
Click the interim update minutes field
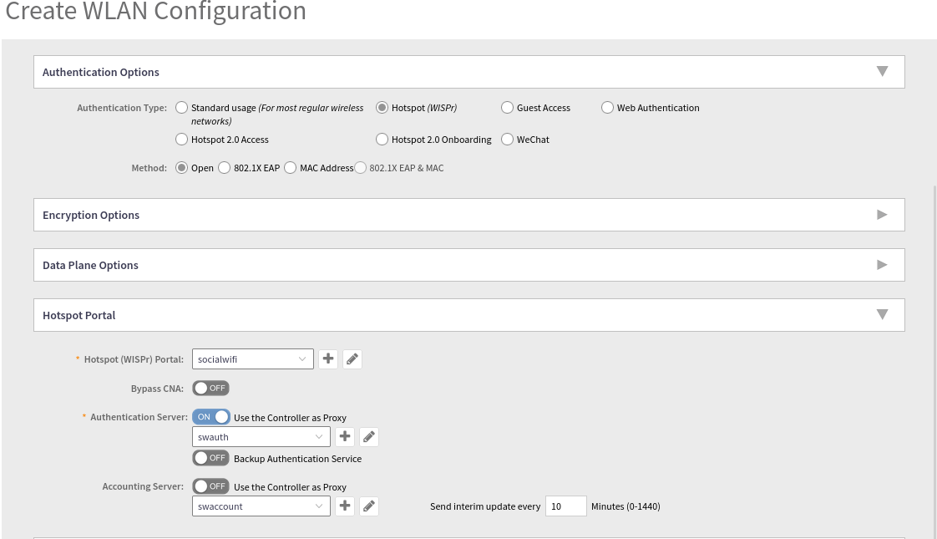[x=565, y=506]
